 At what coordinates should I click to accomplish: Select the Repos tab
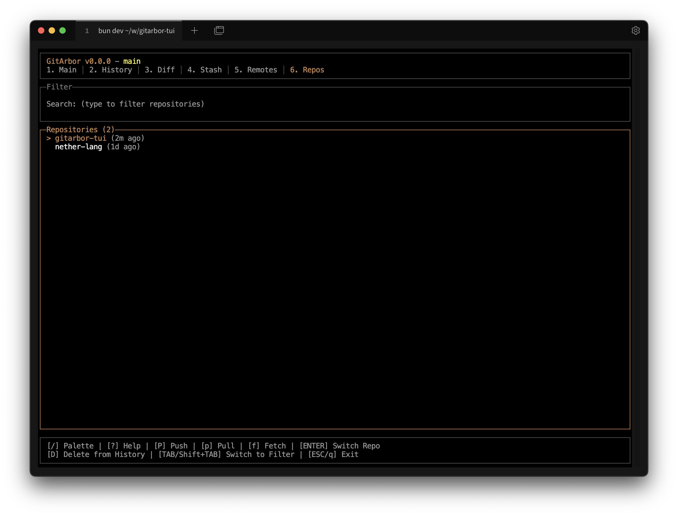307,70
